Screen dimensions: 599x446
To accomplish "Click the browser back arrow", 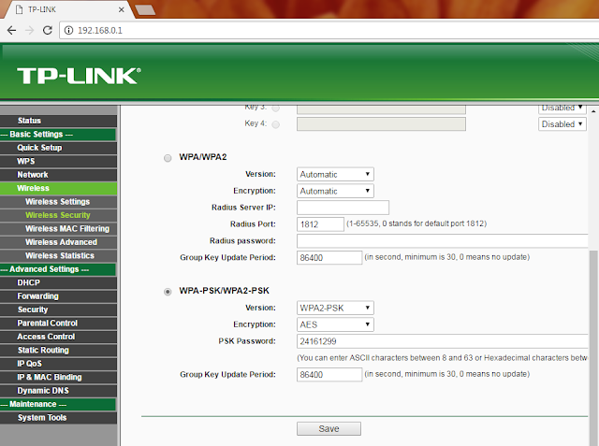I will pos(11,30).
